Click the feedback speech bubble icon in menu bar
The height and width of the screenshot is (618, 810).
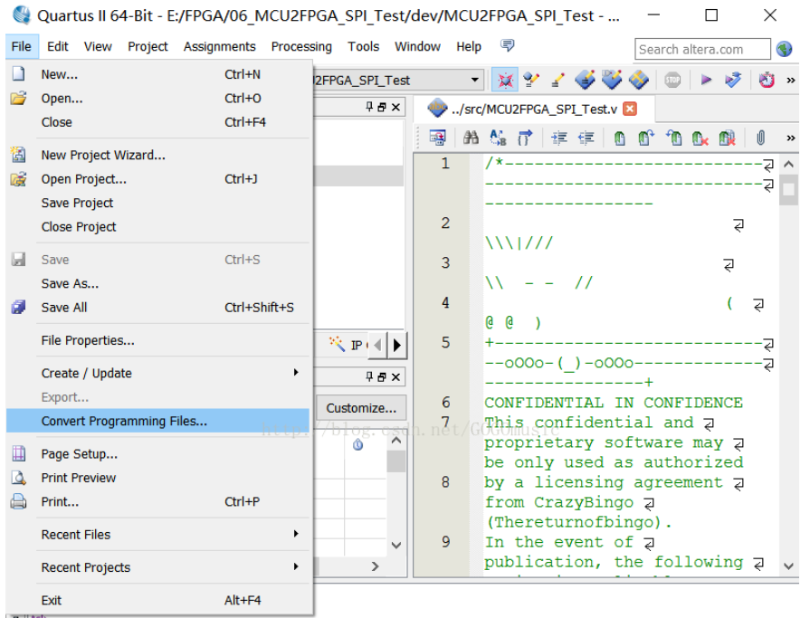coord(508,45)
